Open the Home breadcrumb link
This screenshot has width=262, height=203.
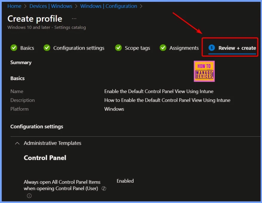pyautogui.click(x=14, y=6)
